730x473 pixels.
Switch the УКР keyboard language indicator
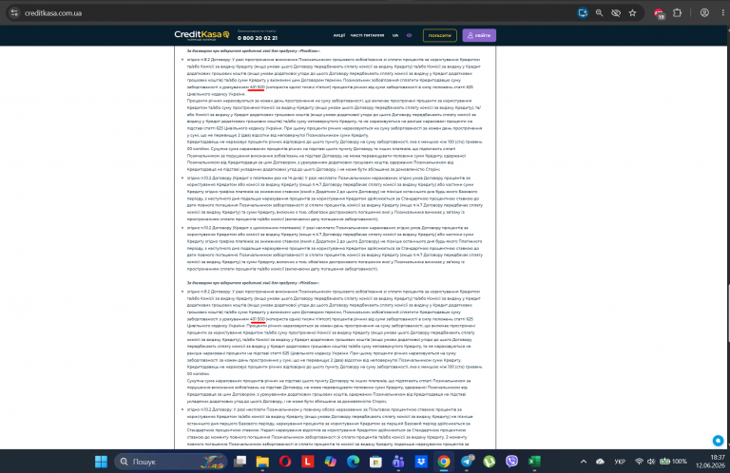(620, 462)
